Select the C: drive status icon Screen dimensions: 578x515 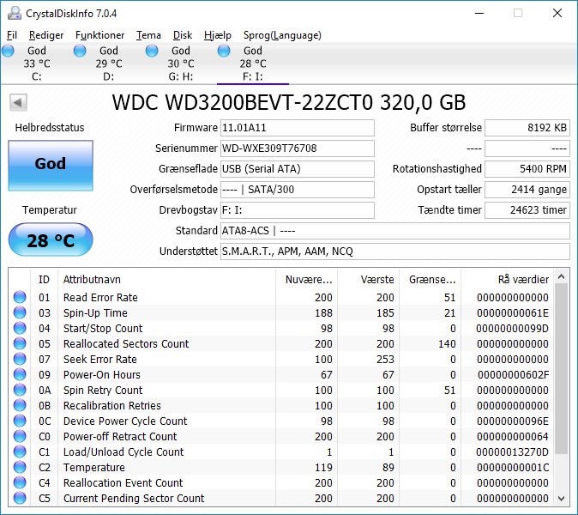tap(8, 51)
